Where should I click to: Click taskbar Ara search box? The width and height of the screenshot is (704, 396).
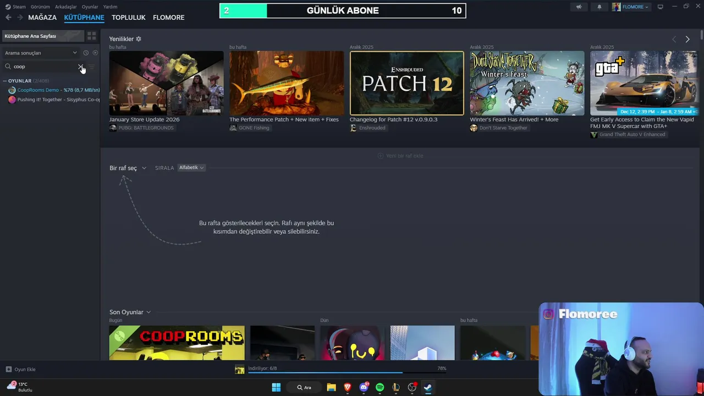(x=304, y=387)
